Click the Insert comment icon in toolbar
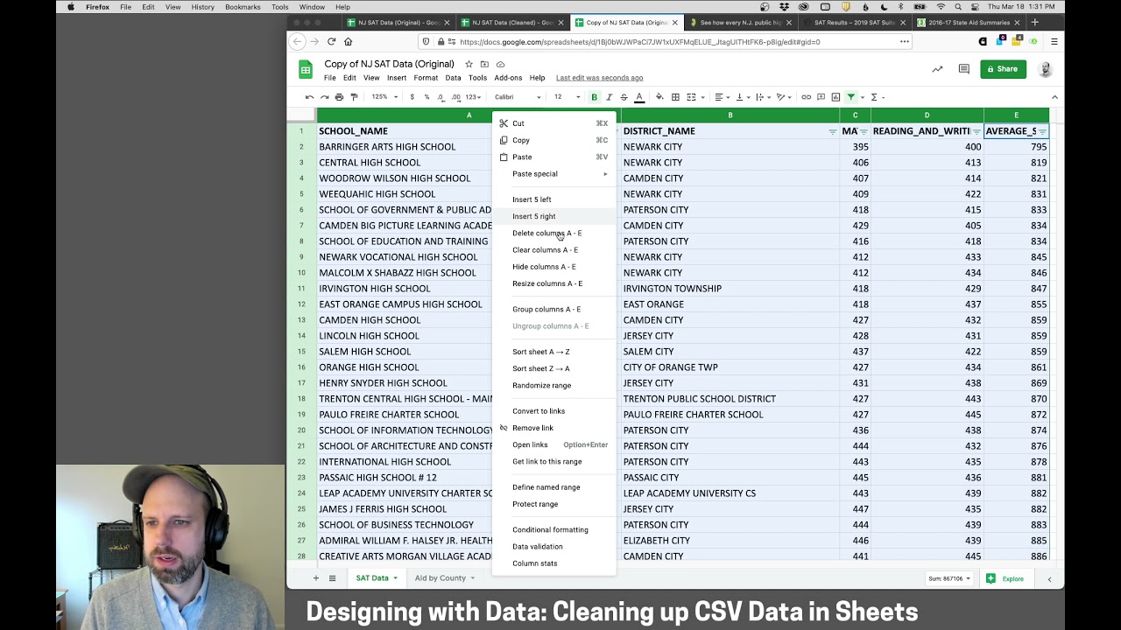The image size is (1121, 630). (821, 97)
